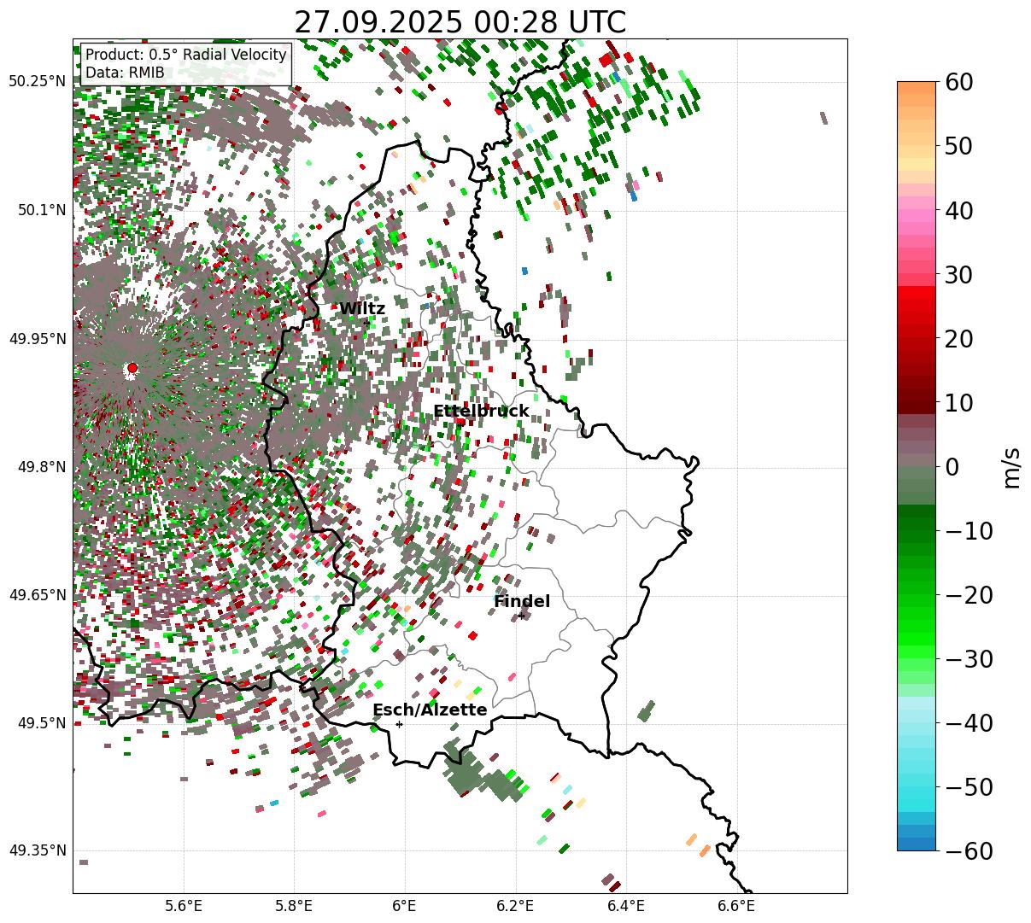
Task: Click the Wiltz location cross marker
Action: click(x=366, y=323)
